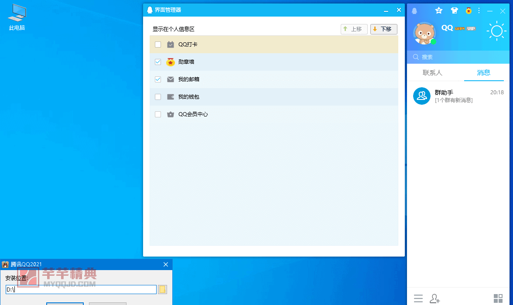Click the sunny weather icon
513x305 pixels.
(x=496, y=31)
